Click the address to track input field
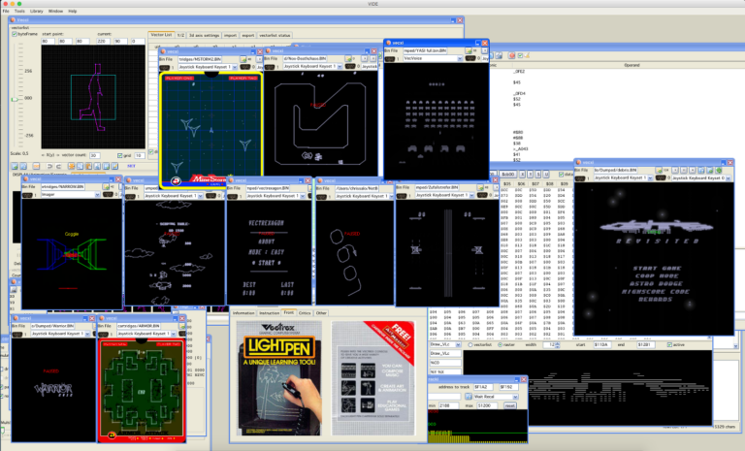 (x=484, y=387)
